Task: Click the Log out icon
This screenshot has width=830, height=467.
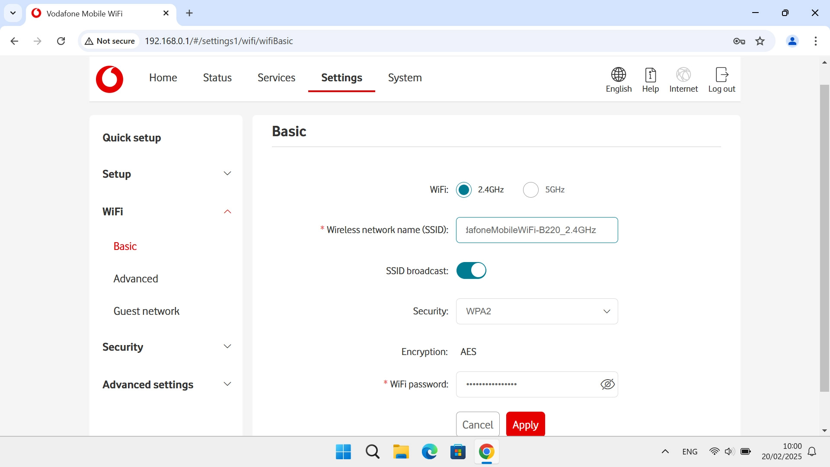Action: 721,75
